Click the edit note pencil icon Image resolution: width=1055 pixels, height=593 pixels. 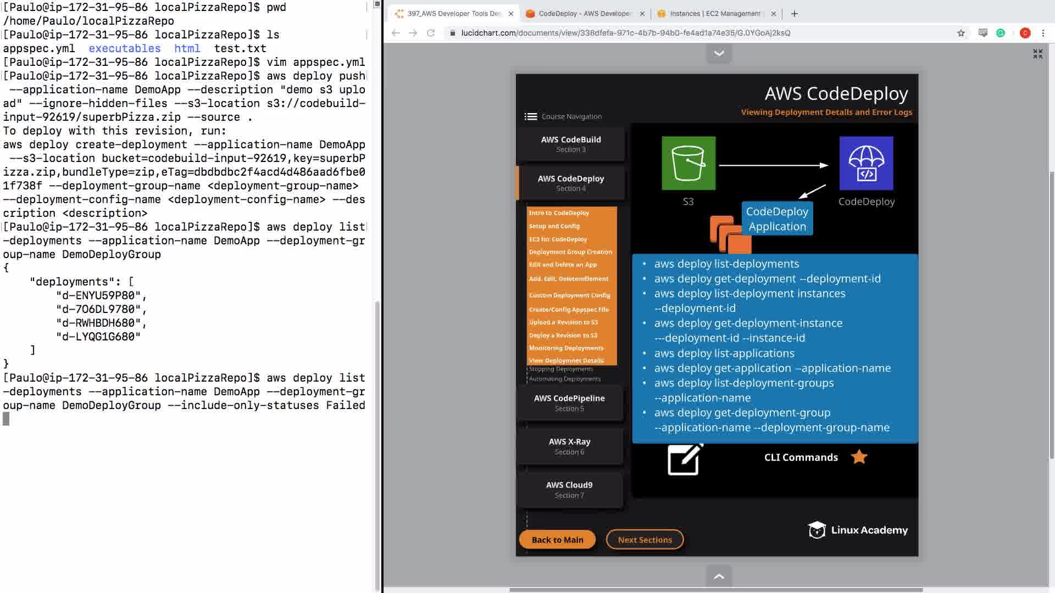pyautogui.click(x=685, y=459)
